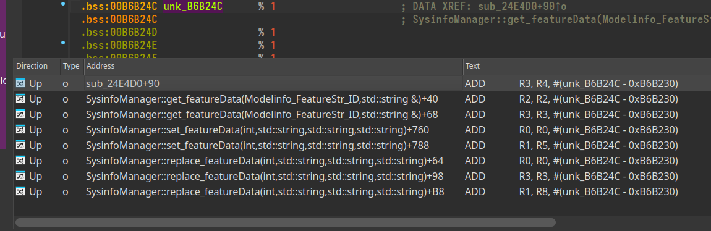This screenshot has height=231, width=711.
Task: Select the replace_featureData+64 address entry
Action: [265, 161]
